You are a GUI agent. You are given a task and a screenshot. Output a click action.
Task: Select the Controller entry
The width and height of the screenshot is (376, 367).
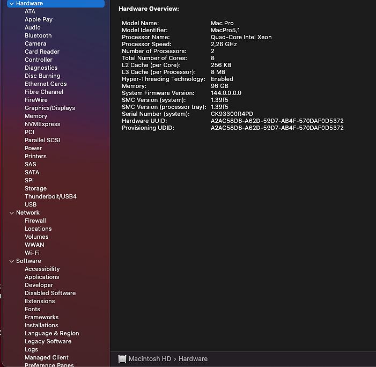[x=39, y=60]
